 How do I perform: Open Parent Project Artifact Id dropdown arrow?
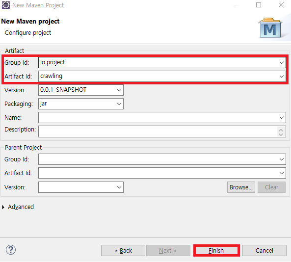point(282,173)
